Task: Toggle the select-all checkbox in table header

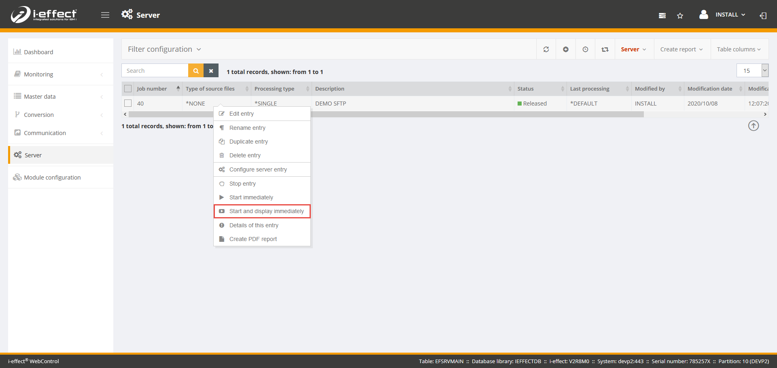Action: (128, 89)
